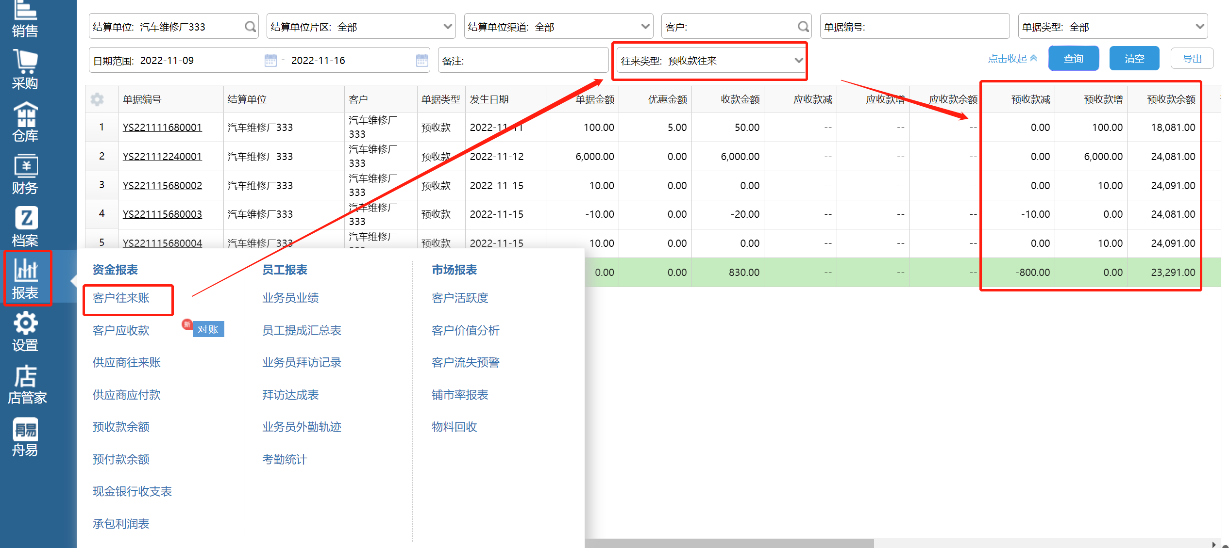Click the 清空 button
The image size is (1229, 548).
click(1134, 59)
